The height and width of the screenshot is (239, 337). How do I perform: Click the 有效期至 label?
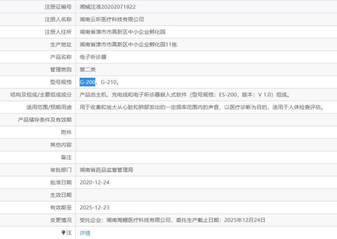tap(61, 208)
